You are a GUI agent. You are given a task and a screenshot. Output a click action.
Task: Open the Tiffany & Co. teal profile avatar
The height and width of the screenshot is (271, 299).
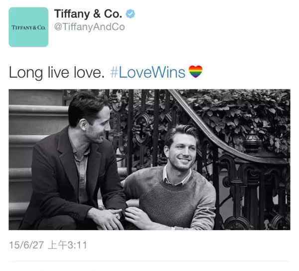click(28, 27)
